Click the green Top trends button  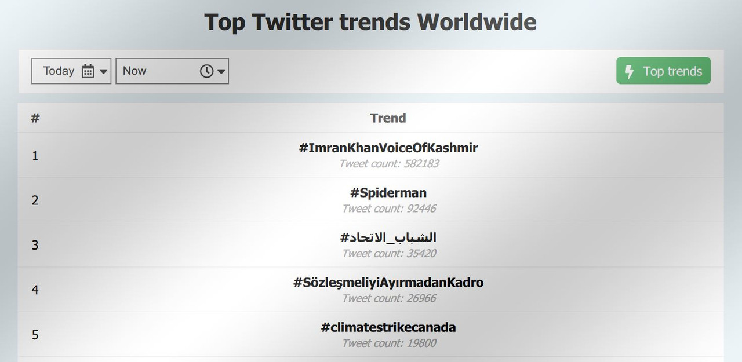tap(663, 71)
